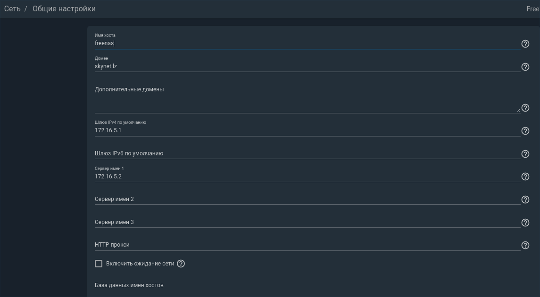Screen dimensions: 540x297
Task: Open help icon for name server 3
Action: coord(525,223)
